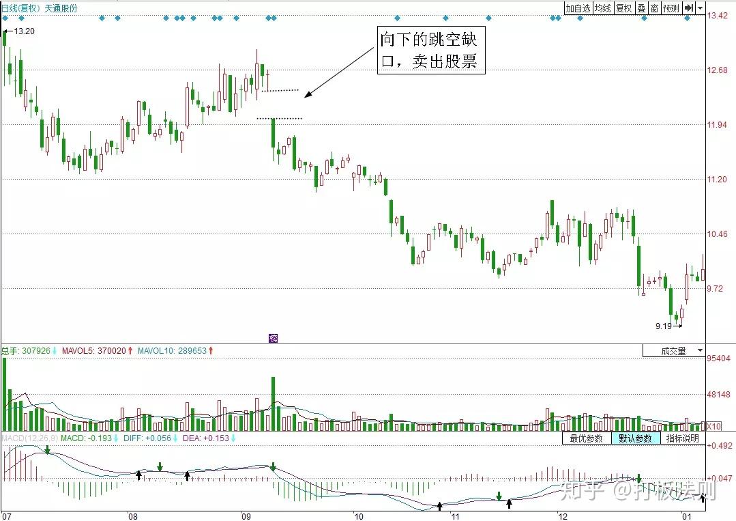The height and width of the screenshot is (521, 736).
Task: Click the X10 volume scale label
Action: click(713, 426)
